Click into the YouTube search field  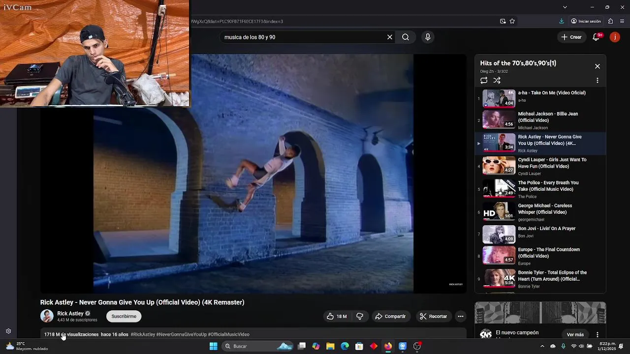[303, 37]
